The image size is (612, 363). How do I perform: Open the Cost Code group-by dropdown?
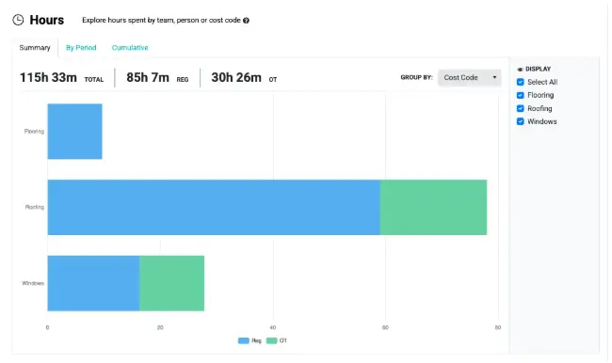[x=470, y=78]
